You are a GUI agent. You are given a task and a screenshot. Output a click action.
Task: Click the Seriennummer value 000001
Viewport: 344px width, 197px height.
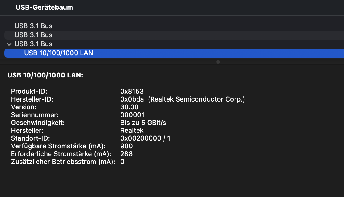click(x=132, y=115)
